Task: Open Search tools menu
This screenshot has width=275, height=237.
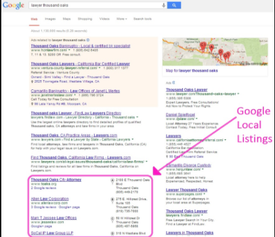Action: coord(142,19)
